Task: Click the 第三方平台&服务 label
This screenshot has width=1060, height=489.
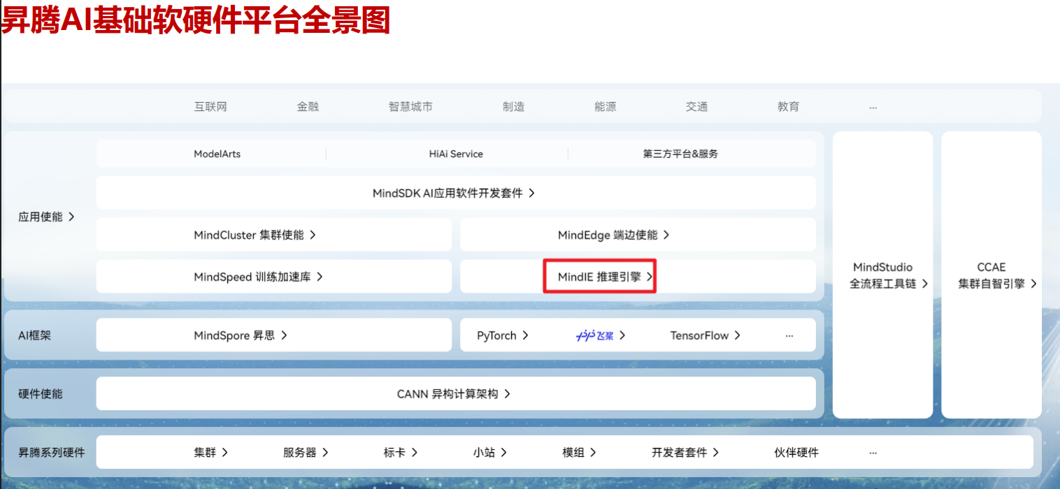Action: click(680, 154)
